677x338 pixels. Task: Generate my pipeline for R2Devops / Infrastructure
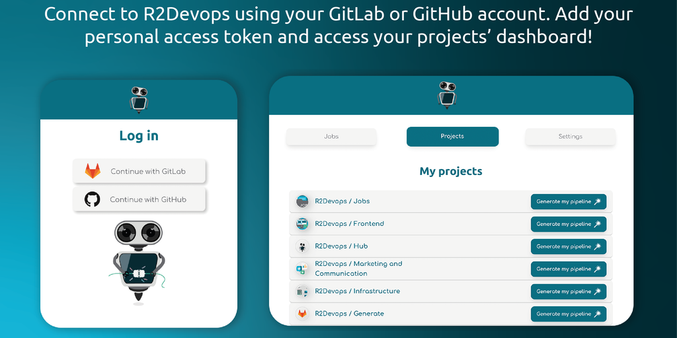tap(569, 291)
